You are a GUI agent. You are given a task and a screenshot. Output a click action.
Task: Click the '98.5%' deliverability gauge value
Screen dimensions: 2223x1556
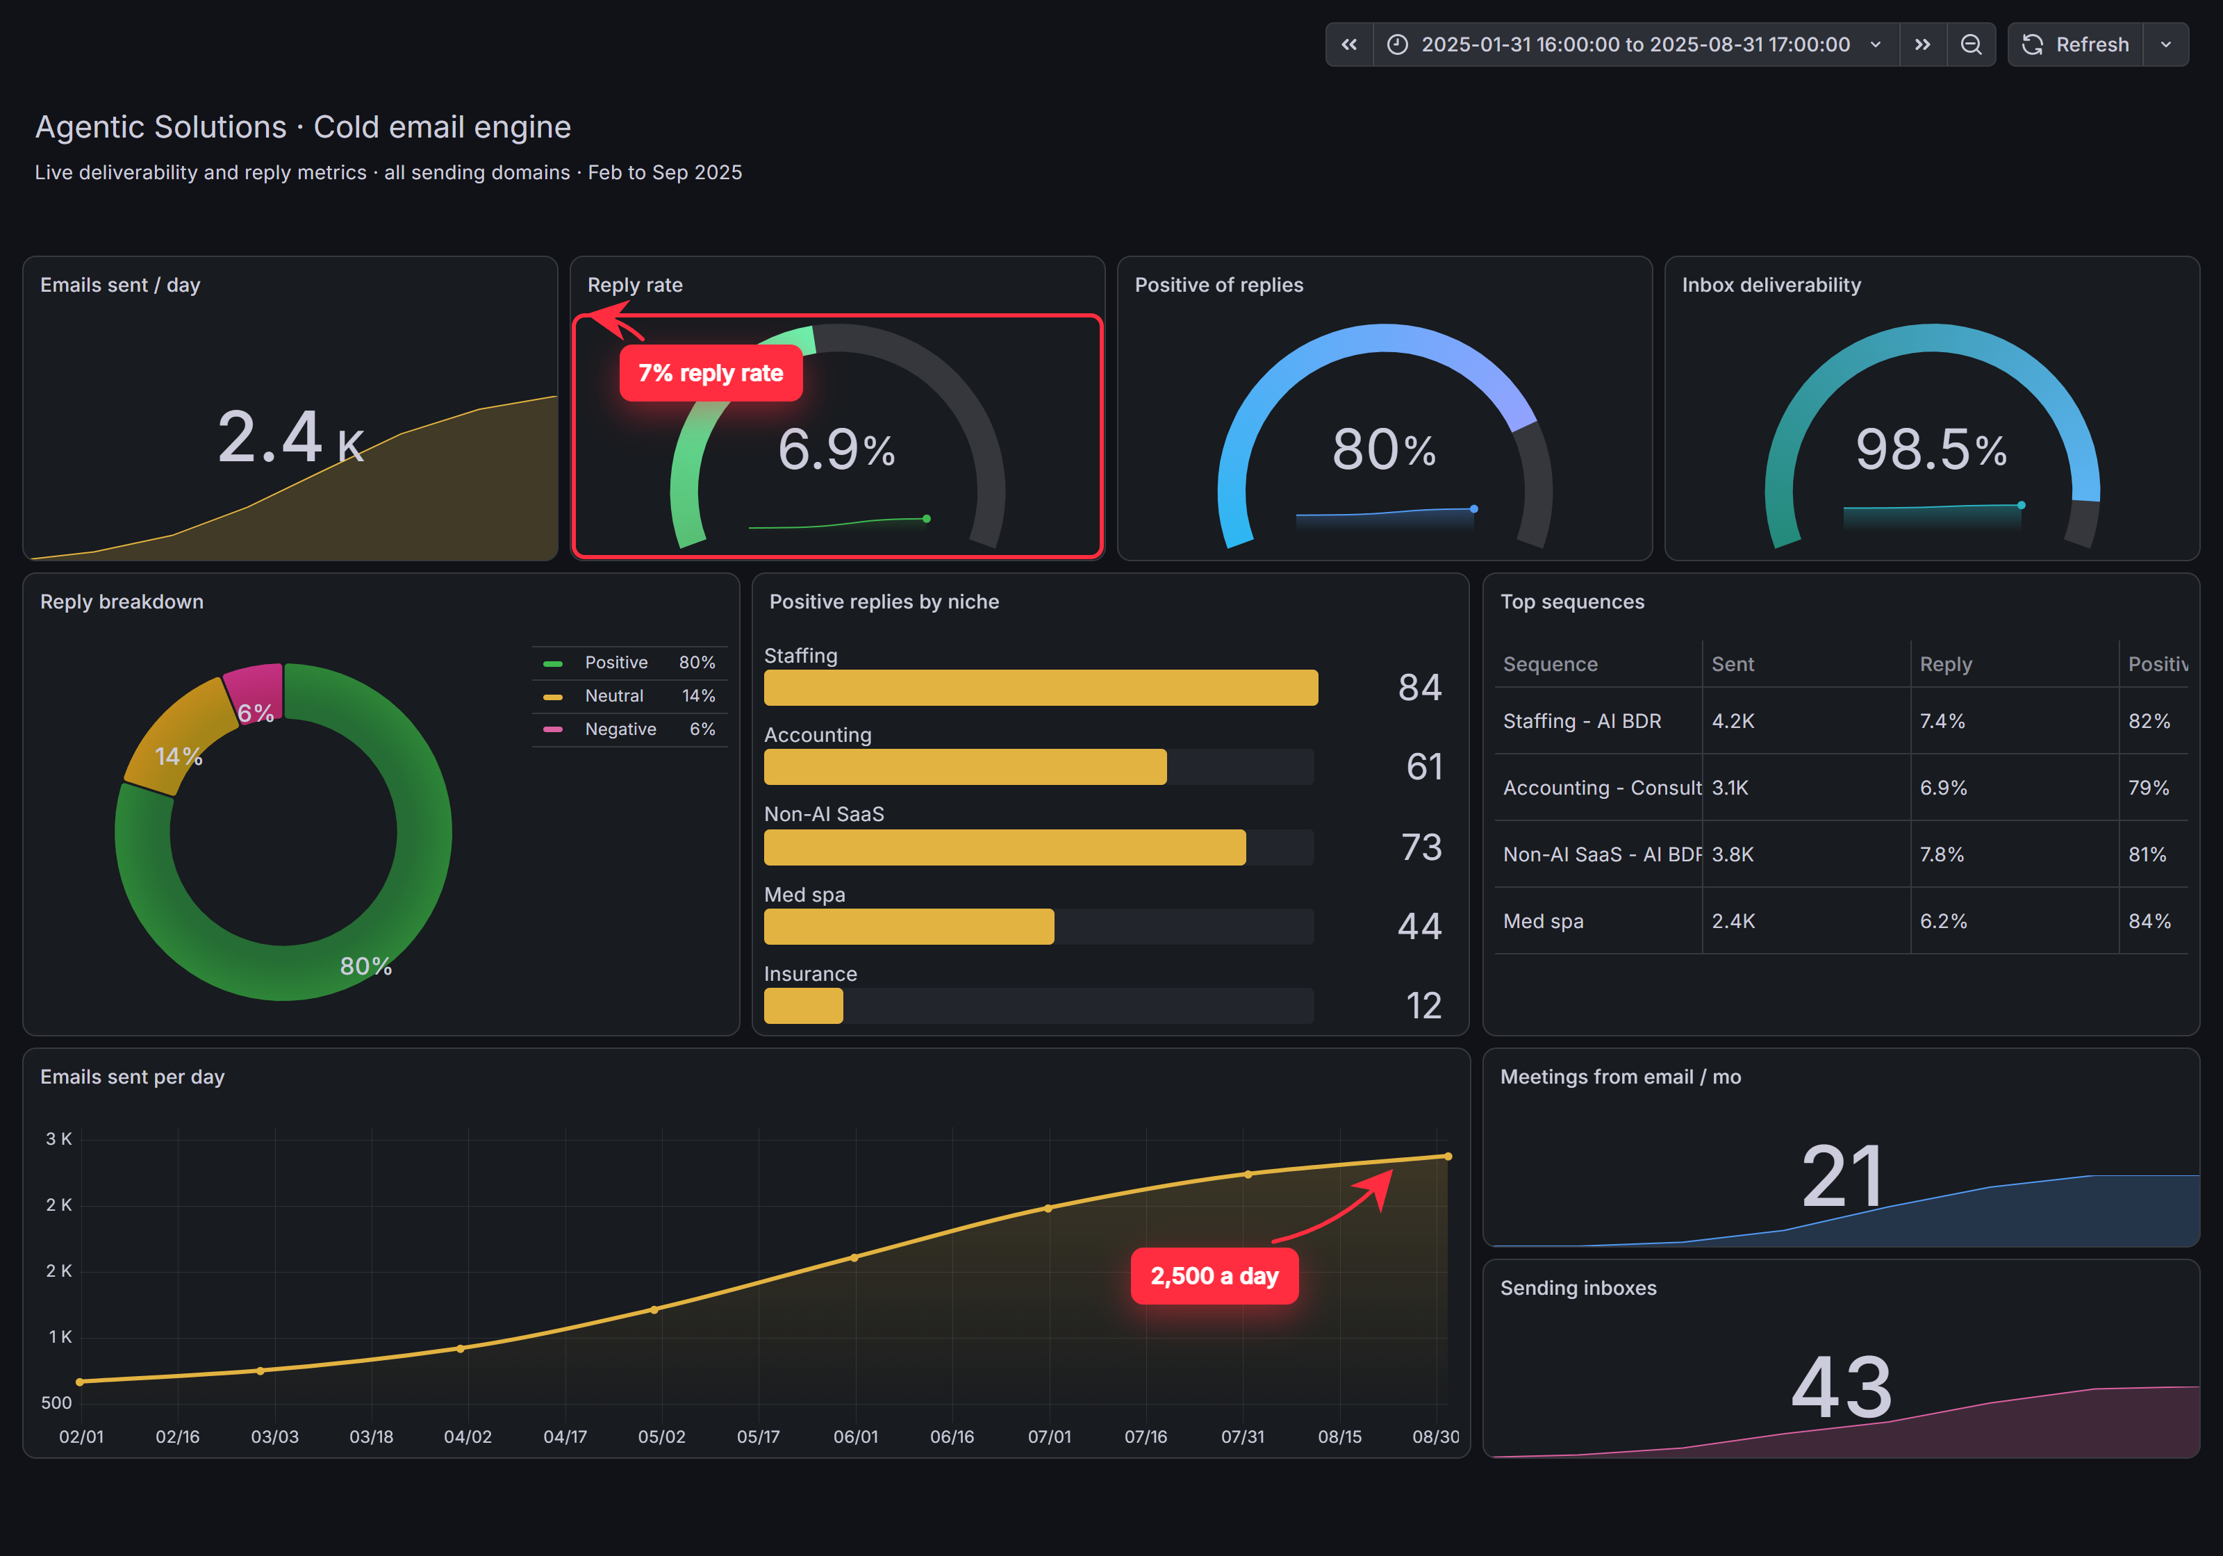1931,449
